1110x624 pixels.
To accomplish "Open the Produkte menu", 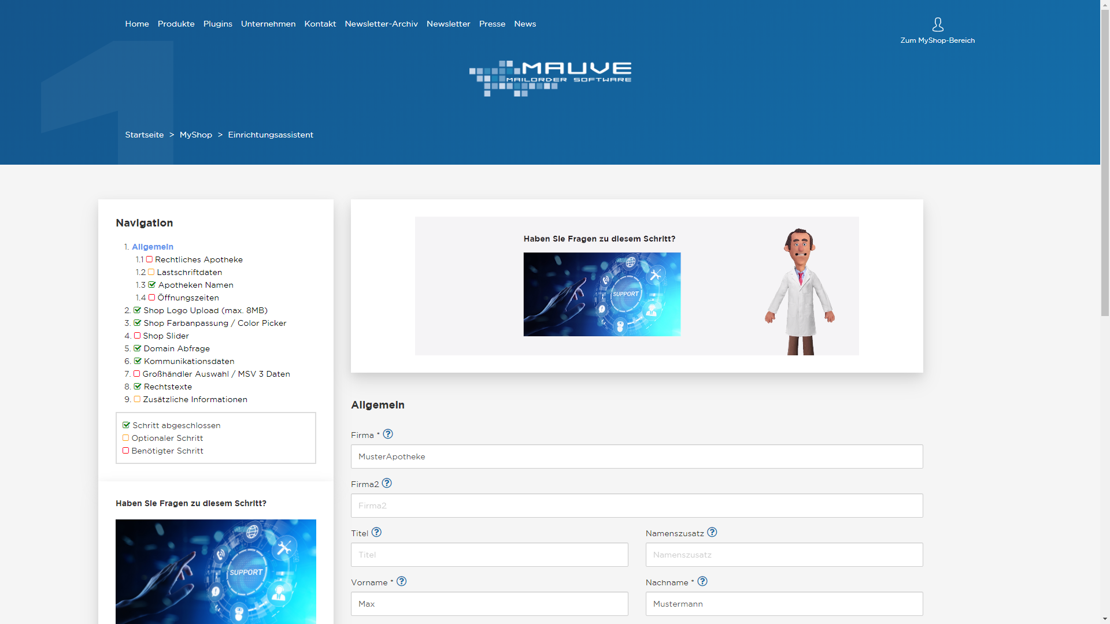I will click(176, 24).
